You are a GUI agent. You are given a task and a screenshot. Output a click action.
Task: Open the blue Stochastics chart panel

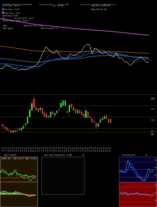(x=138, y=169)
